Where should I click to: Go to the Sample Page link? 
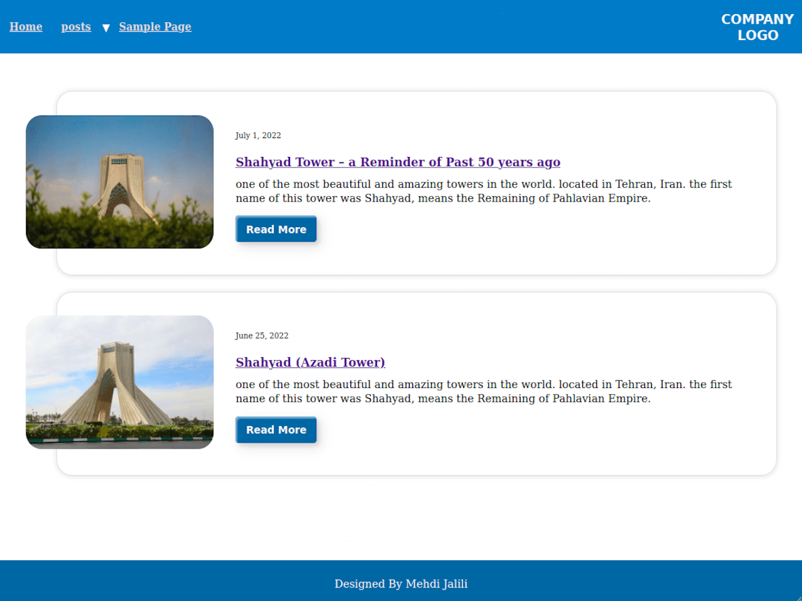click(155, 27)
